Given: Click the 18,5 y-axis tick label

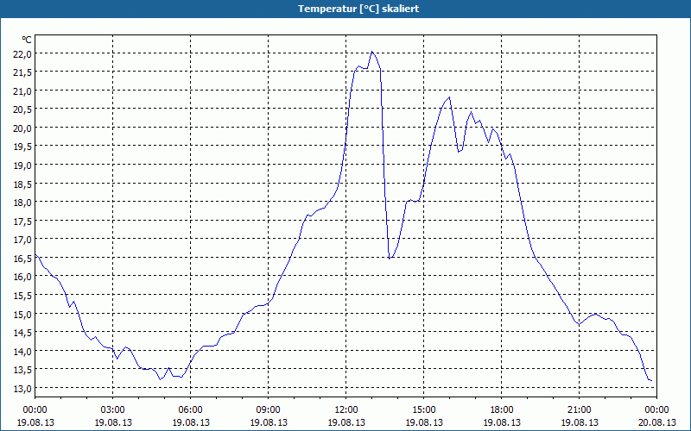Looking at the screenshot, I should point(23,184).
